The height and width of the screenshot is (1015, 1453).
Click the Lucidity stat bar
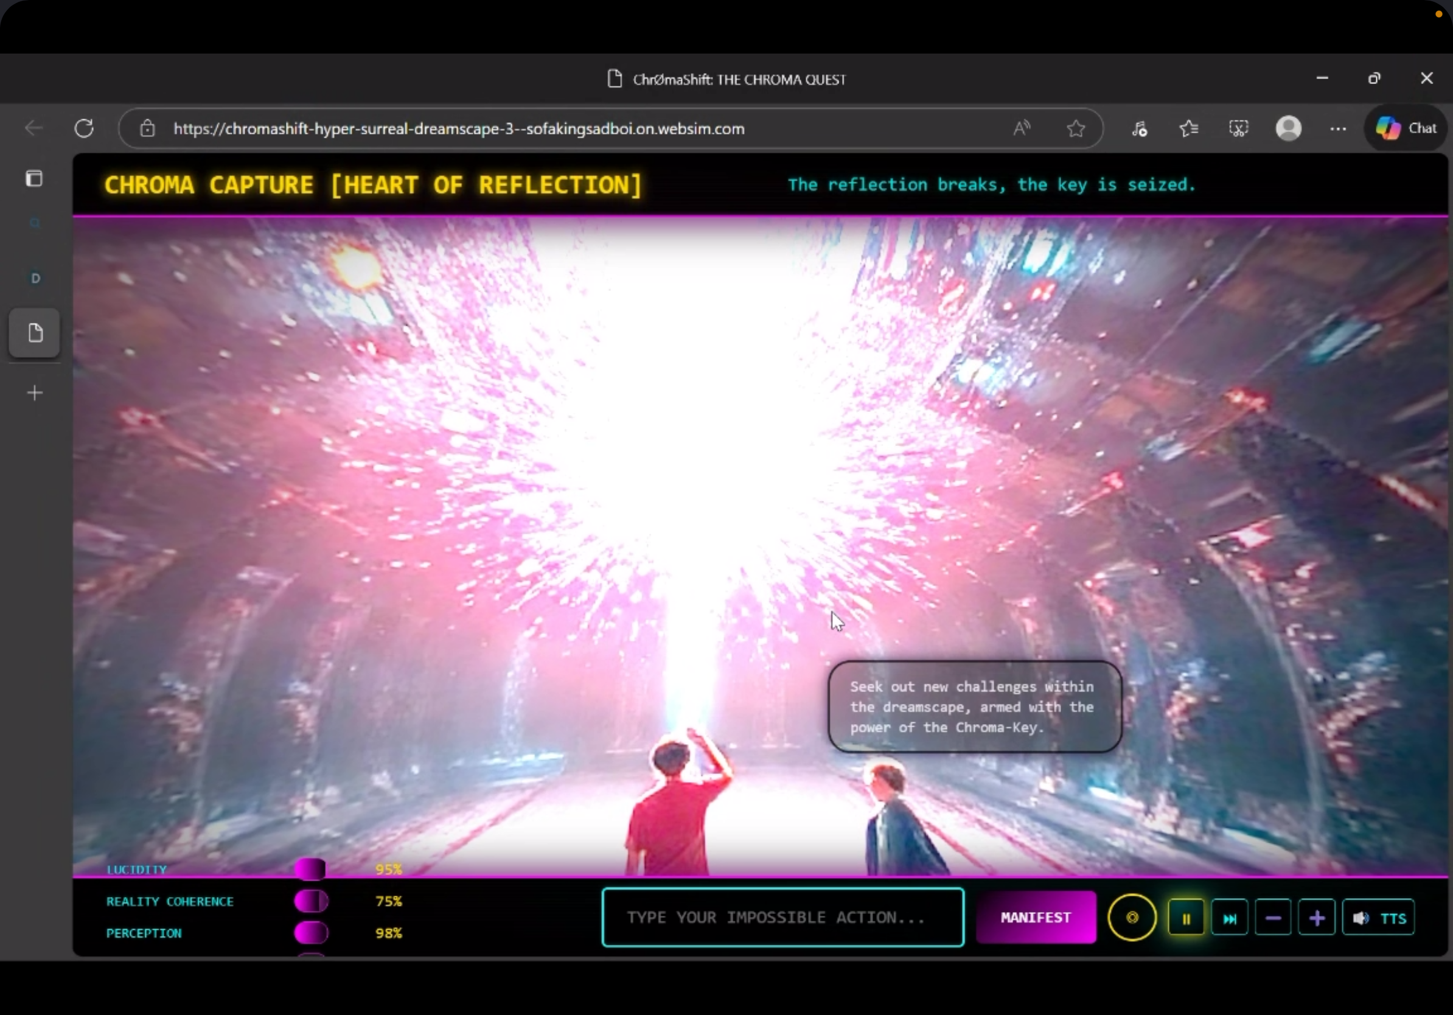pos(311,870)
